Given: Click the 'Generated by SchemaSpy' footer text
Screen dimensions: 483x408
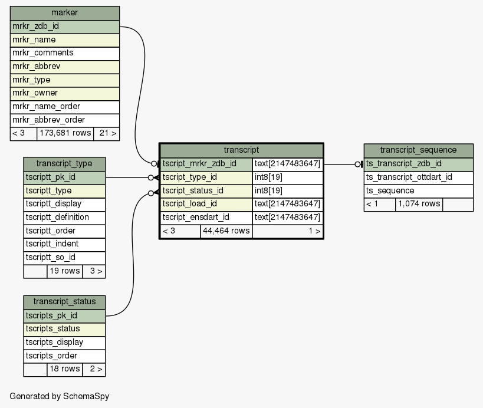Looking at the screenshot, I should click(x=60, y=396).
